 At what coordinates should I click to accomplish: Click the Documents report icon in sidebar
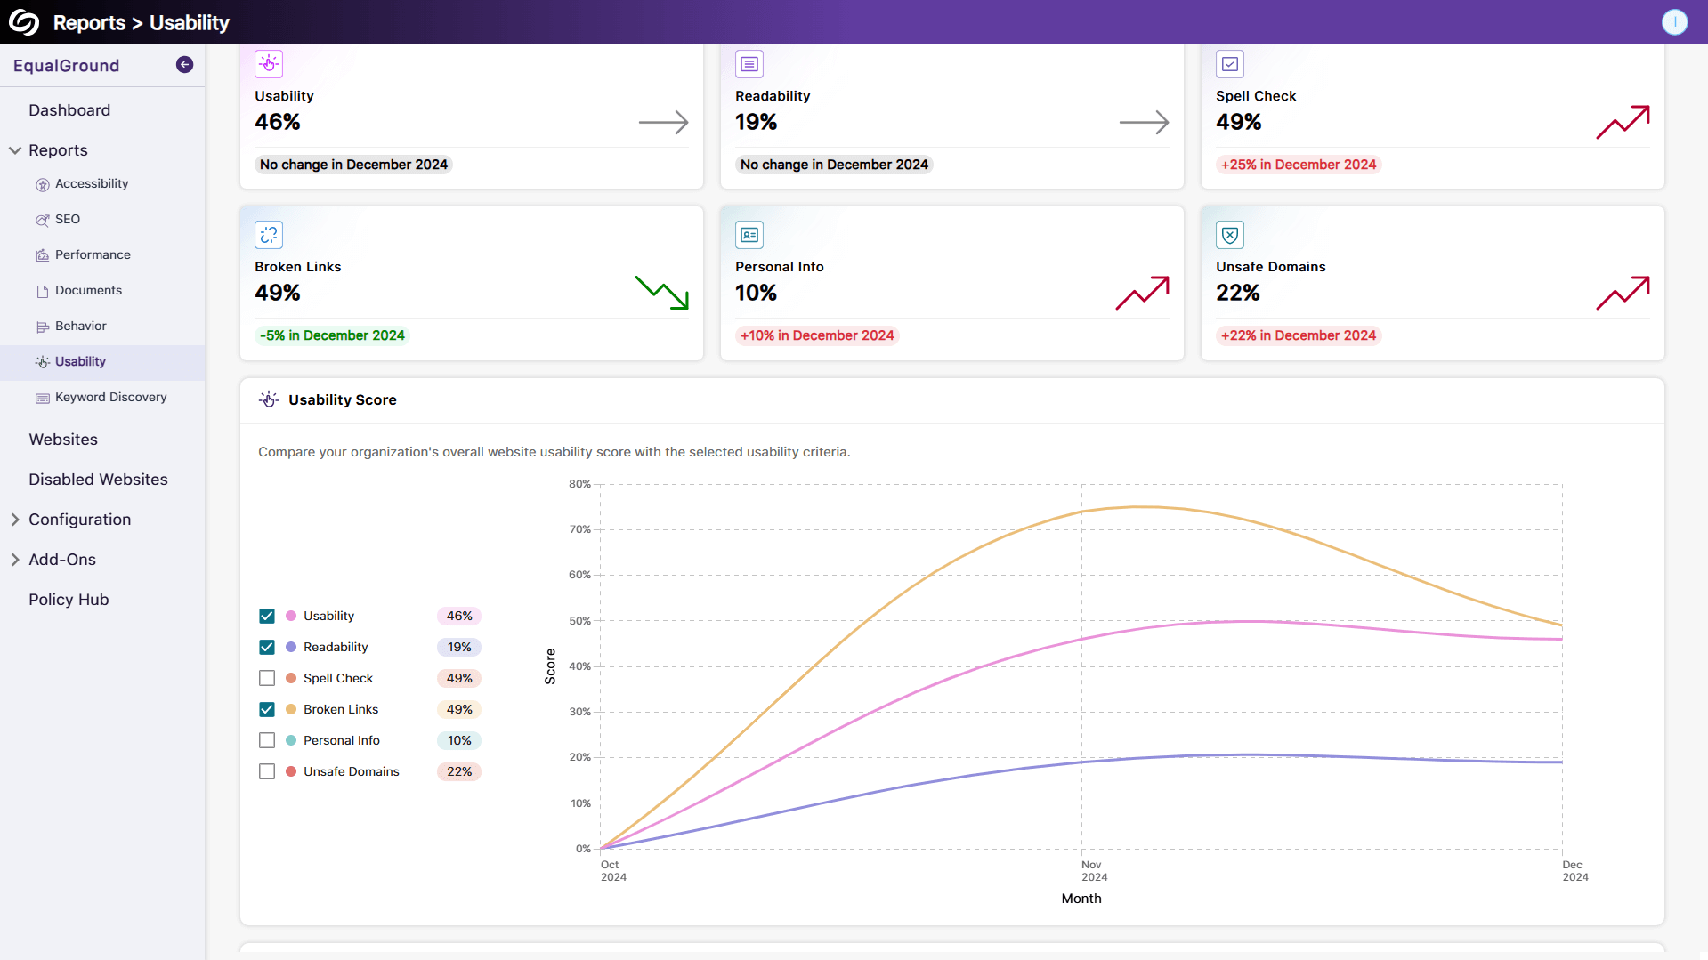pos(42,291)
